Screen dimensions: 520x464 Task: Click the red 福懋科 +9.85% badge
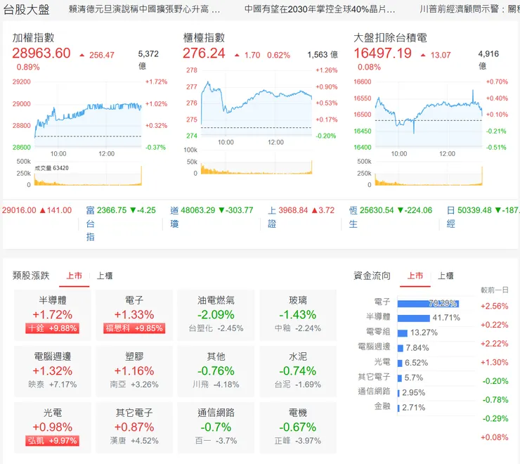coord(134,328)
